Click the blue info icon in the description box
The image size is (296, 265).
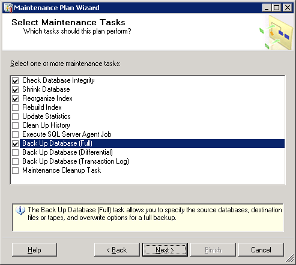[20, 211]
